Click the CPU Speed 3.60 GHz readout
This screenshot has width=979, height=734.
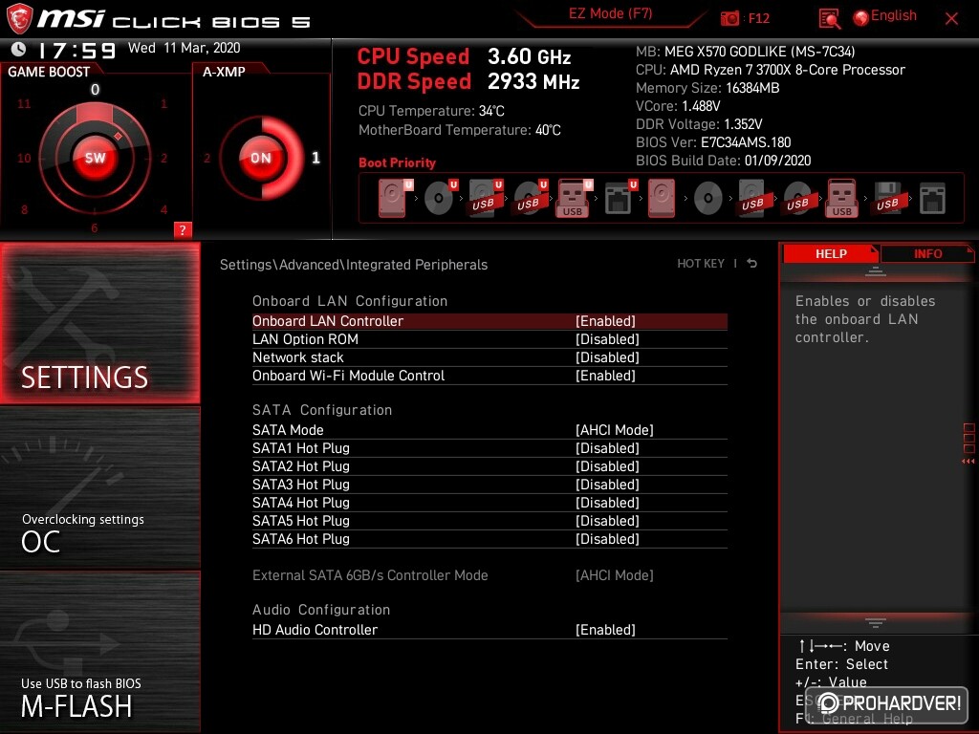click(464, 56)
